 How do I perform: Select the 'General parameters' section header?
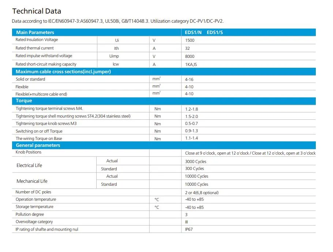[x=38, y=145]
